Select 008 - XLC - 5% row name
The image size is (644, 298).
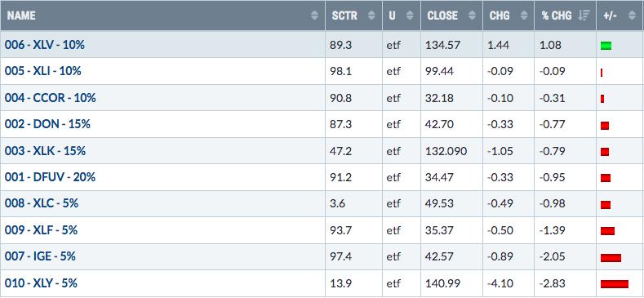click(x=42, y=203)
